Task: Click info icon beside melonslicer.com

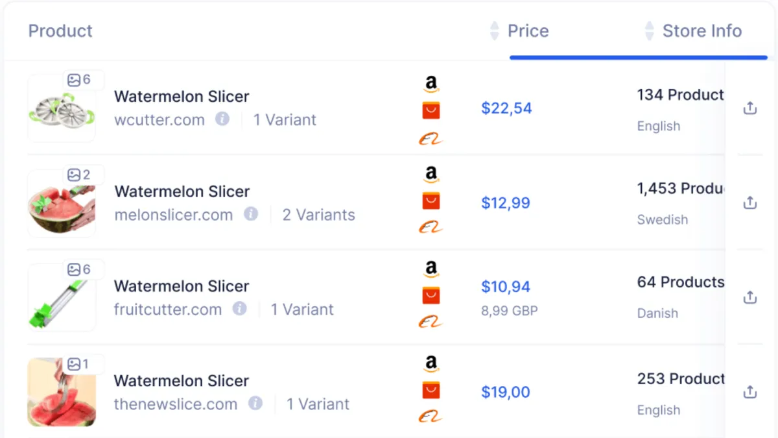Action: pyautogui.click(x=251, y=214)
